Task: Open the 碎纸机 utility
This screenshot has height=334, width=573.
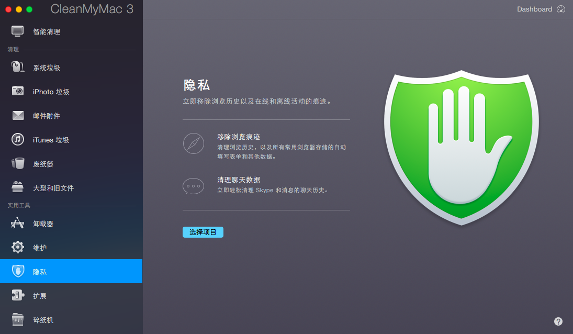Action: 71,320
